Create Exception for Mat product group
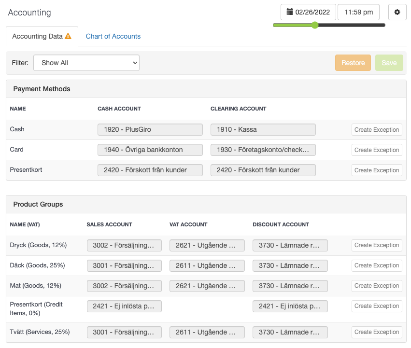This screenshot has width=411, height=348. coord(377,286)
